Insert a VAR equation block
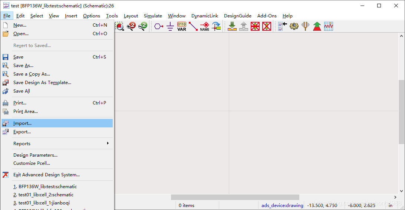The image size is (405, 210). 182,26
